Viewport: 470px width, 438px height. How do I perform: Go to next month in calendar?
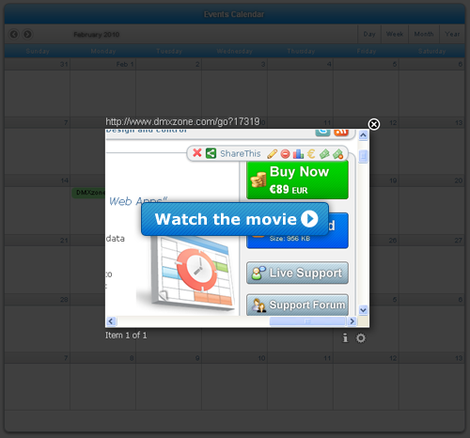27,34
